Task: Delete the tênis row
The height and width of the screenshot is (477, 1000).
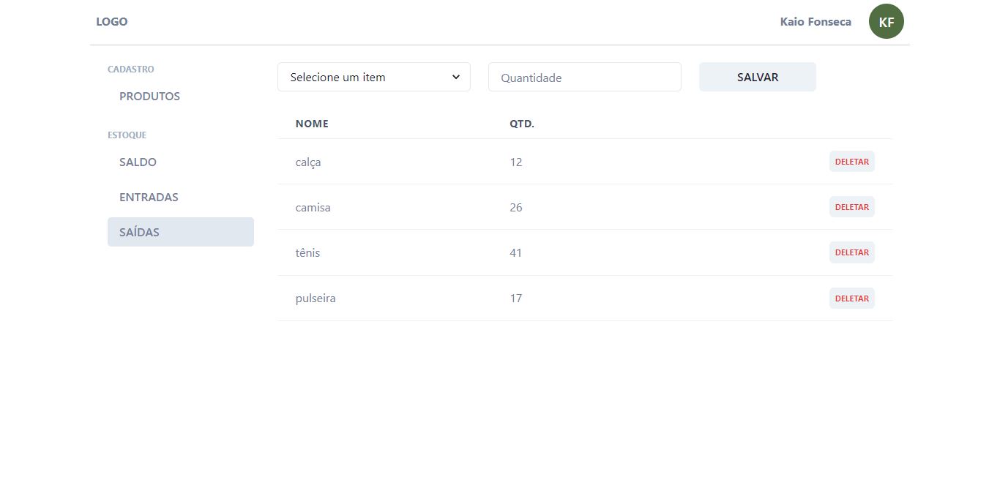Action: (x=851, y=252)
